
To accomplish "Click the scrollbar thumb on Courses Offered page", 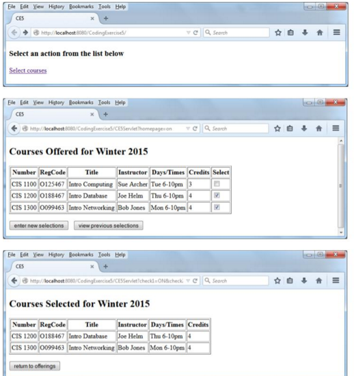I will click(340, 186).
